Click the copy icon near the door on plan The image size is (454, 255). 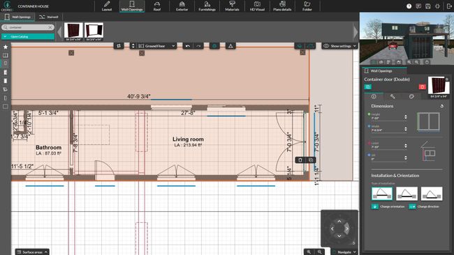(x=311, y=160)
